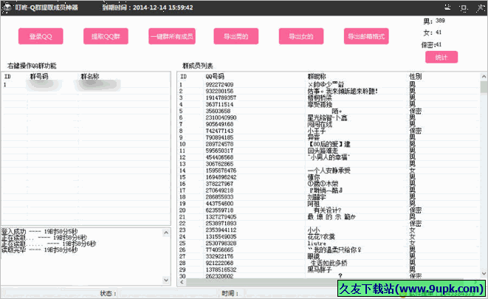Click the 导出女的 button

pyautogui.click(x=301, y=36)
